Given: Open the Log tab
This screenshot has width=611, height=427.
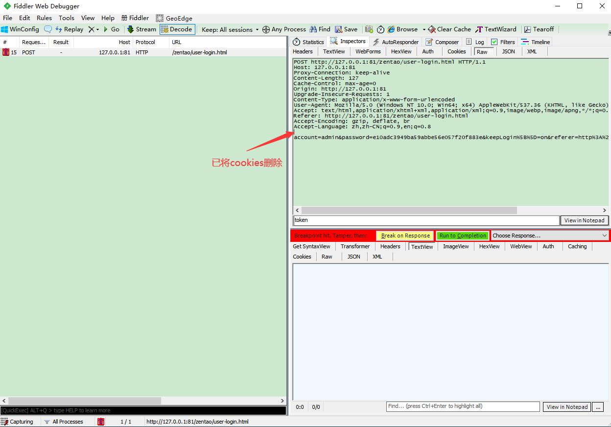Looking at the screenshot, I should click(x=475, y=42).
